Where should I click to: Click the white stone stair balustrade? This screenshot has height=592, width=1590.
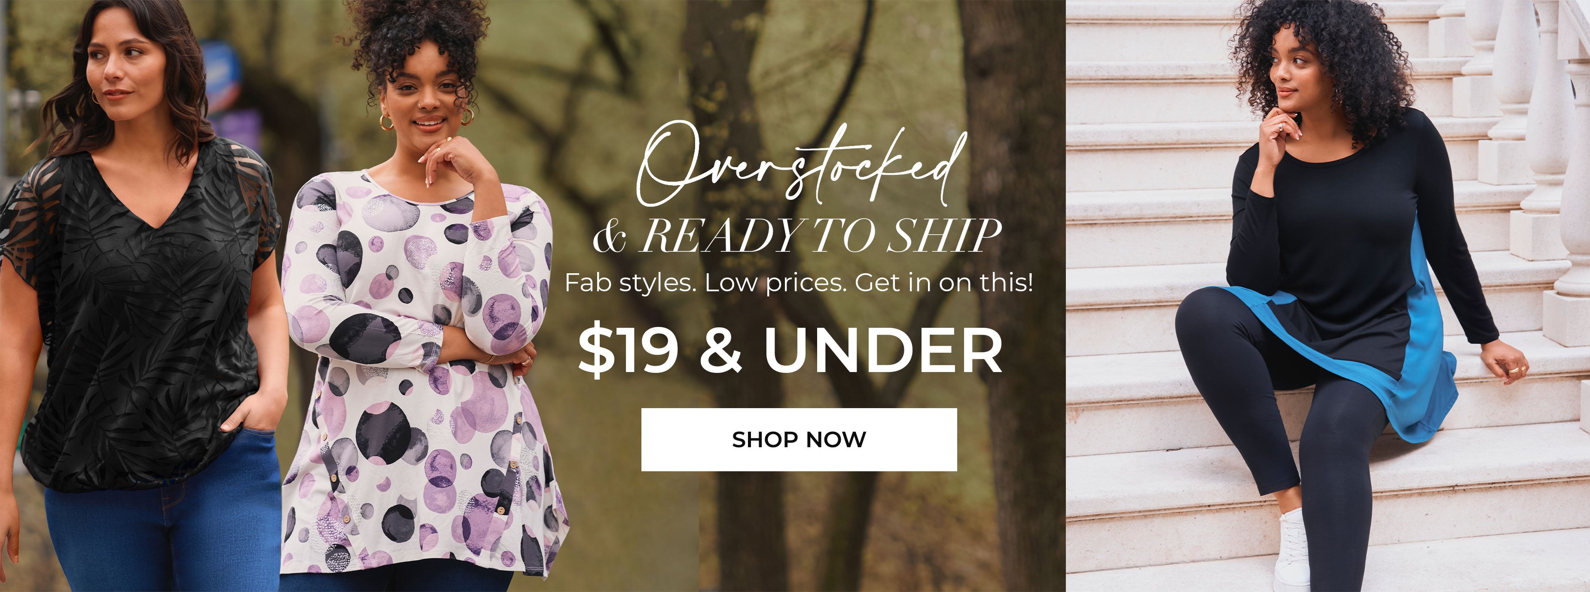1543,154
